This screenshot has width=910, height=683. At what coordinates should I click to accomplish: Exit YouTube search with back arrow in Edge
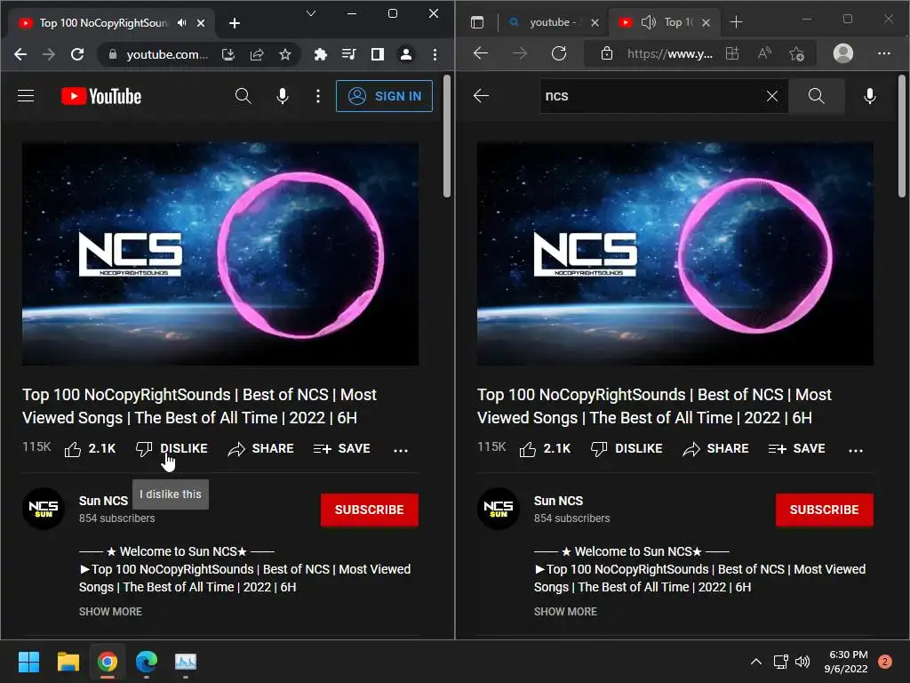click(x=481, y=96)
